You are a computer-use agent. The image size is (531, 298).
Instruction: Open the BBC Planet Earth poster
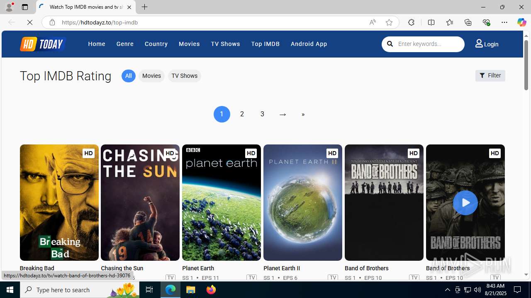pyautogui.click(x=222, y=202)
